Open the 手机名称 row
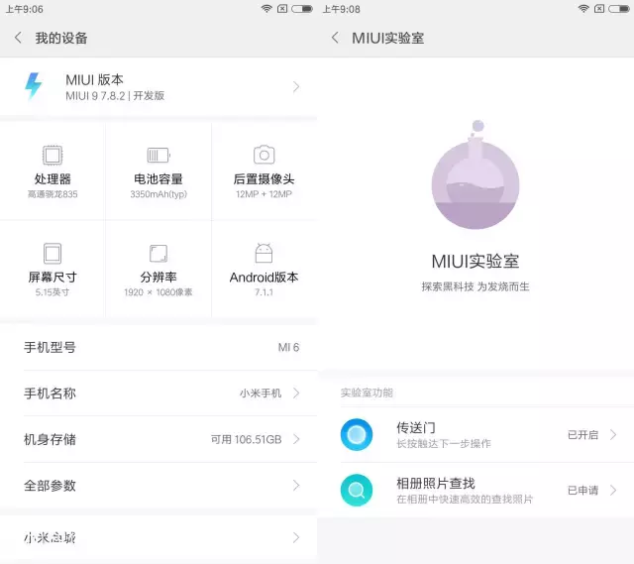 tap(158, 393)
